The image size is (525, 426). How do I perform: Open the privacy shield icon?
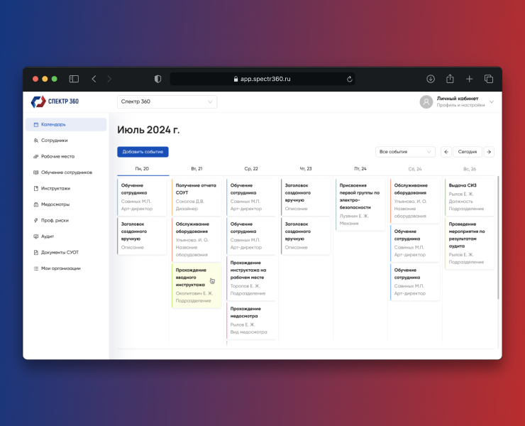(157, 79)
